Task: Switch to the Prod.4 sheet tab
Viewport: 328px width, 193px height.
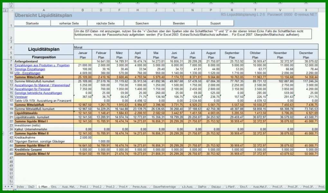Action: 123,187
